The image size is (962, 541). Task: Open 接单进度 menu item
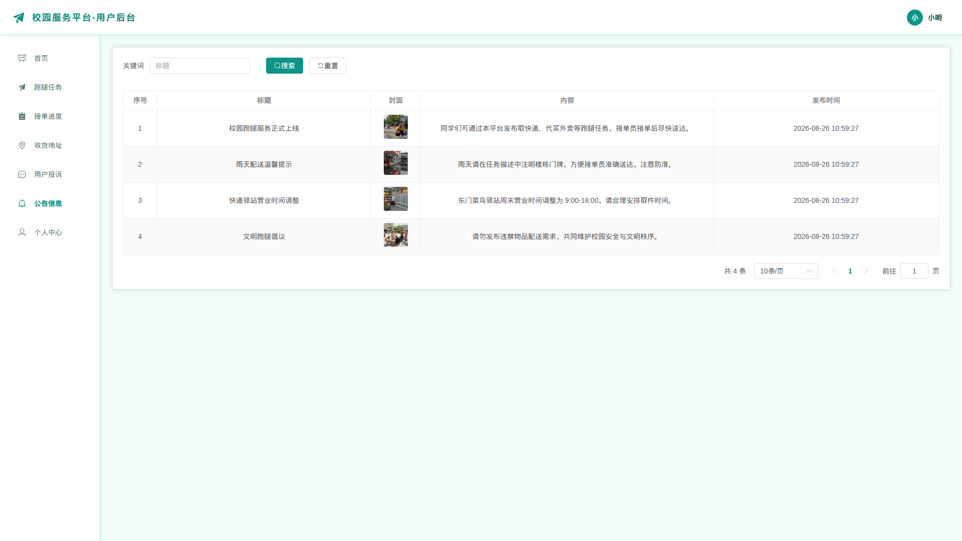point(50,116)
